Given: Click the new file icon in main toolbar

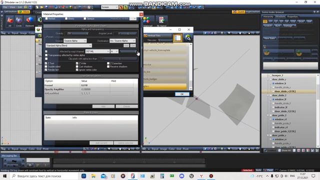Looking at the screenshot, I should (37, 7).
